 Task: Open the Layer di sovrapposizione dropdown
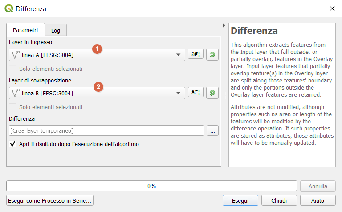97,93
